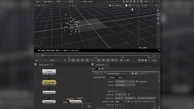Click the dashed rectangle selection icon
Image resolution: width=194 pixels, height=109 pixels.
coord(138,5)
